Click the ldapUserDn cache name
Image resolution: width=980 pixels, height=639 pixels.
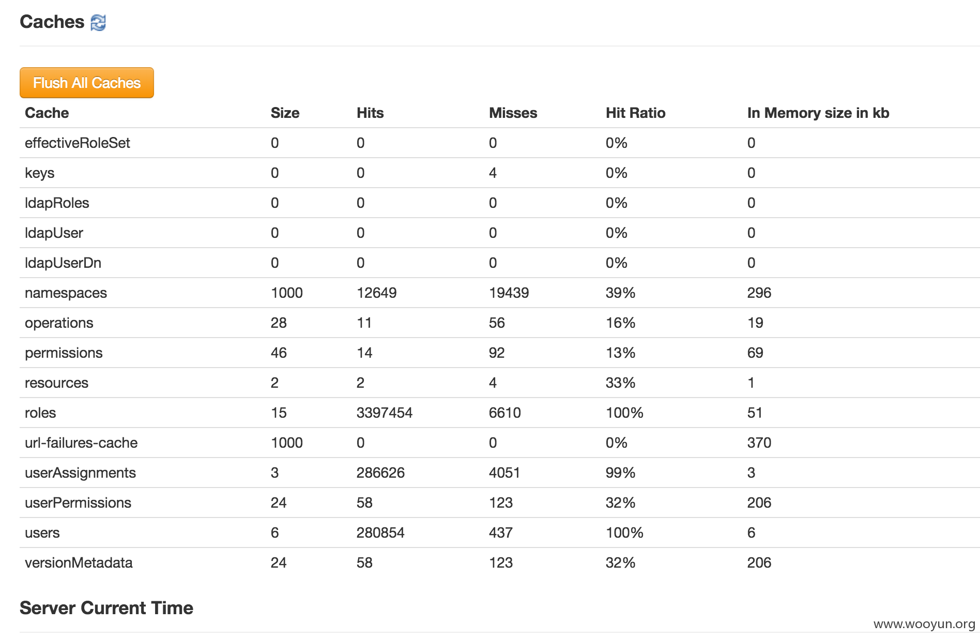[63, 263]
